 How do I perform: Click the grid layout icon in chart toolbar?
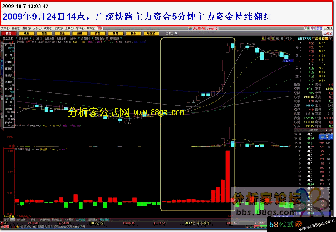(x=268, y=39)
